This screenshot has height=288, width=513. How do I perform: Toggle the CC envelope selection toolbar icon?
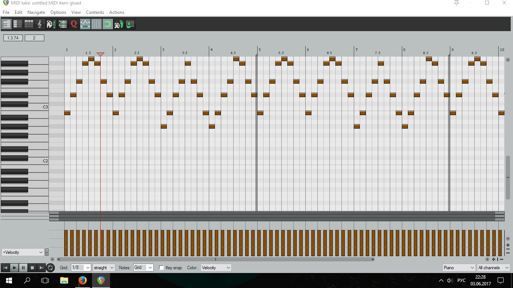(85, 24)
